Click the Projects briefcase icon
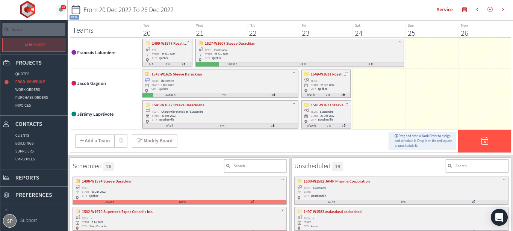The image size is (513, 231). (x=6, y=63)
